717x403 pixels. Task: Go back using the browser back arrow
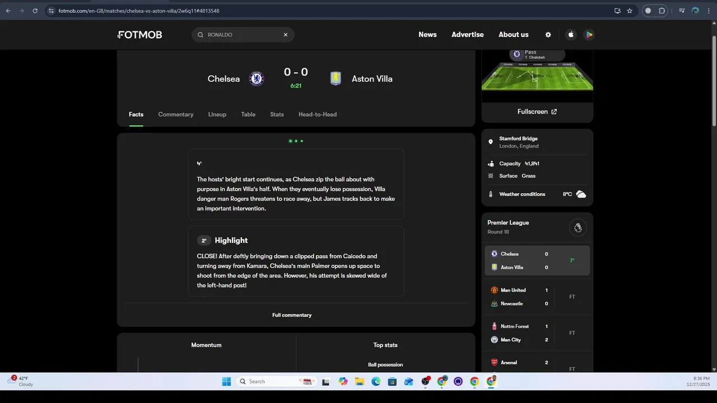pyautogui.click(x=8, y=11)
